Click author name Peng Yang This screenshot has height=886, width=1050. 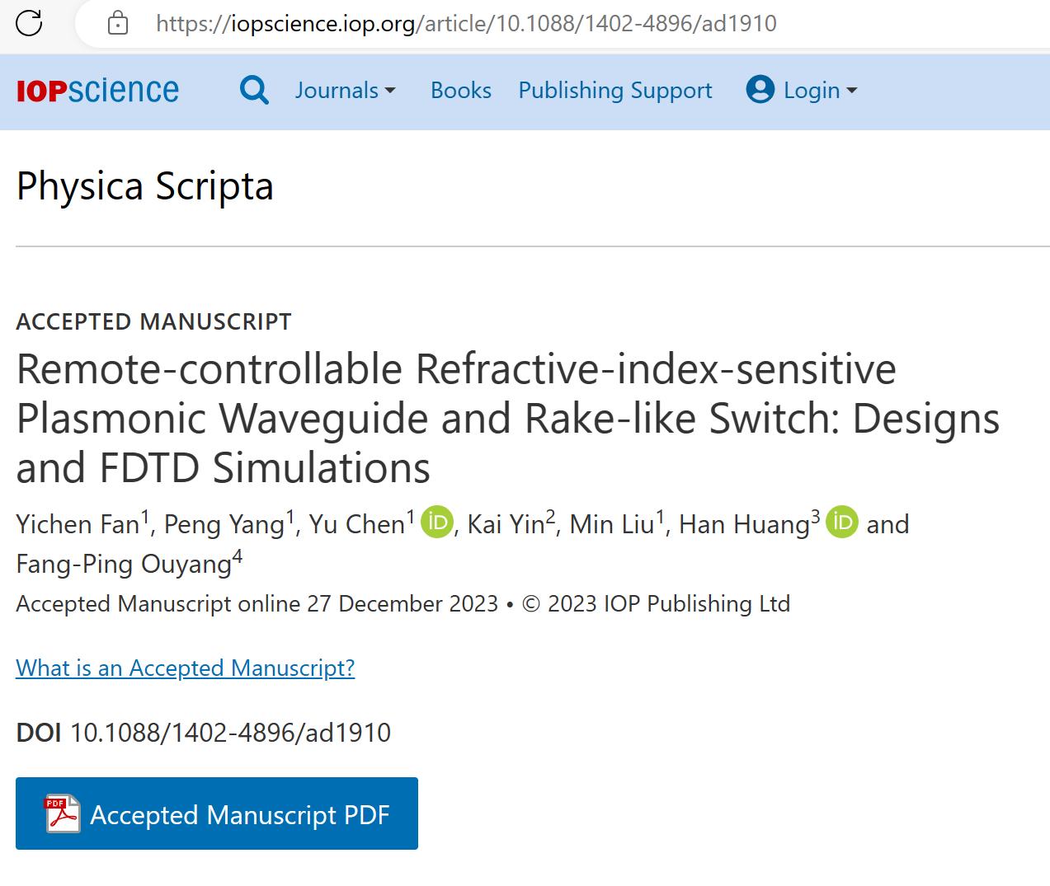pos(224,525)
